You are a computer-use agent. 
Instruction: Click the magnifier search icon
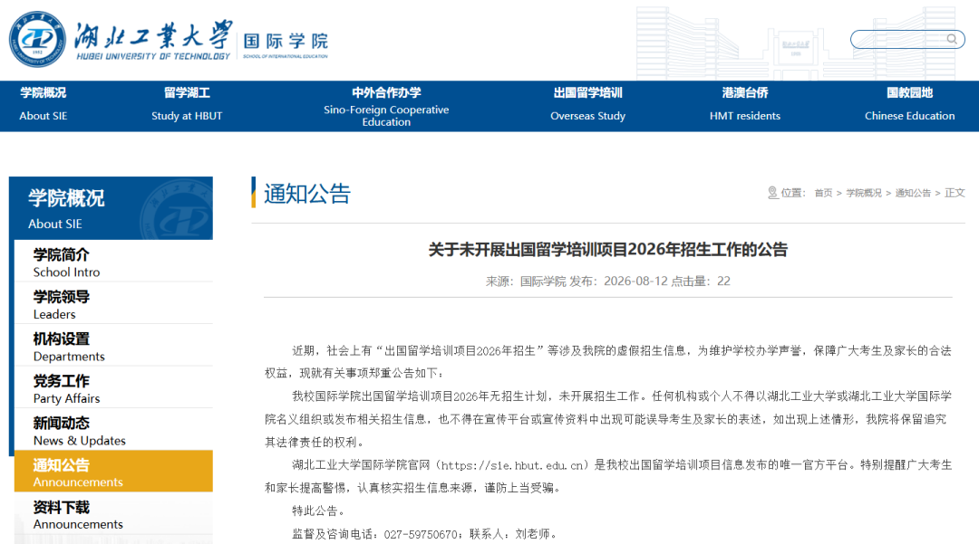952,39
